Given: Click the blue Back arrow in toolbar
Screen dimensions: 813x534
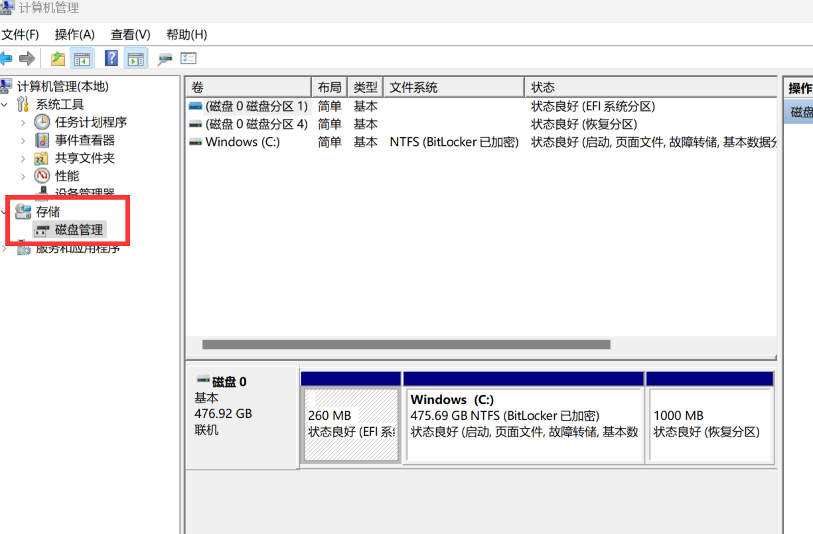Looking at the screenshot, I should coord(6,59).
